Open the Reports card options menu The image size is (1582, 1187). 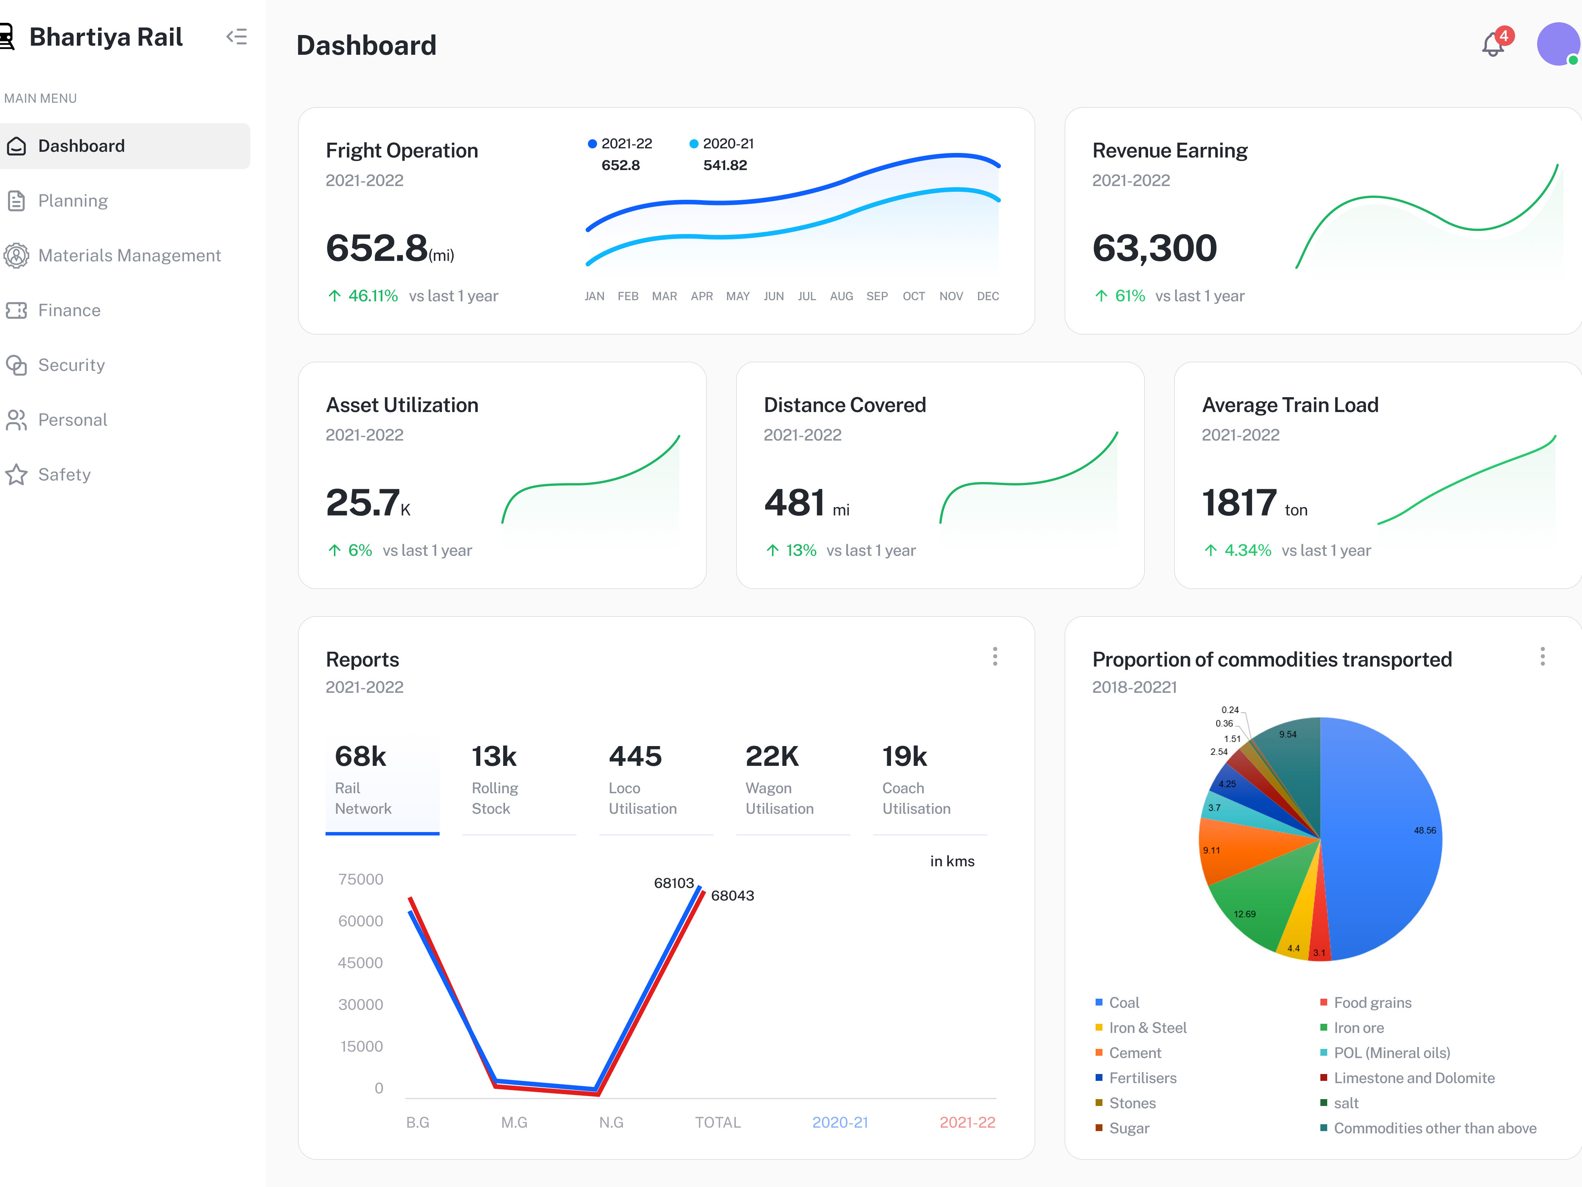coord(995,656)
